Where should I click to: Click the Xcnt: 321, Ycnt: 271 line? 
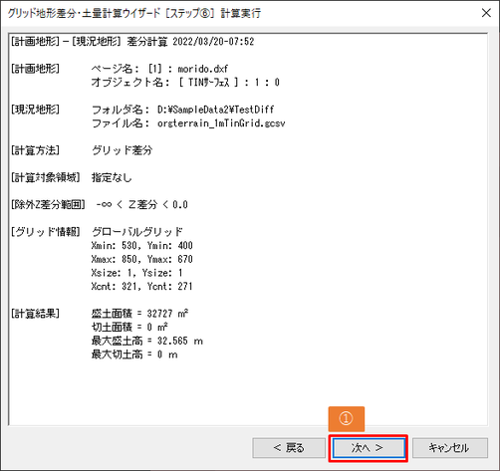(x=142, y=286)
